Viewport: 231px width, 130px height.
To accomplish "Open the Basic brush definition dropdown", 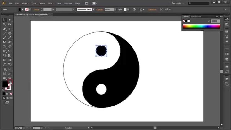I will click(94, 10).
